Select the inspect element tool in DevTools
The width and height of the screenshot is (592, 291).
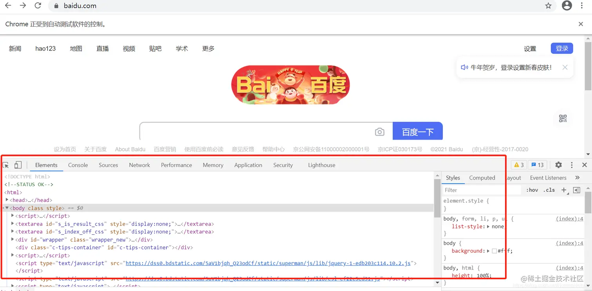pos(5,165)
